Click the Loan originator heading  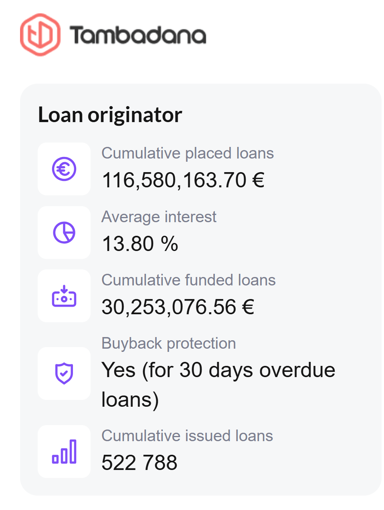tap(110, 115)
